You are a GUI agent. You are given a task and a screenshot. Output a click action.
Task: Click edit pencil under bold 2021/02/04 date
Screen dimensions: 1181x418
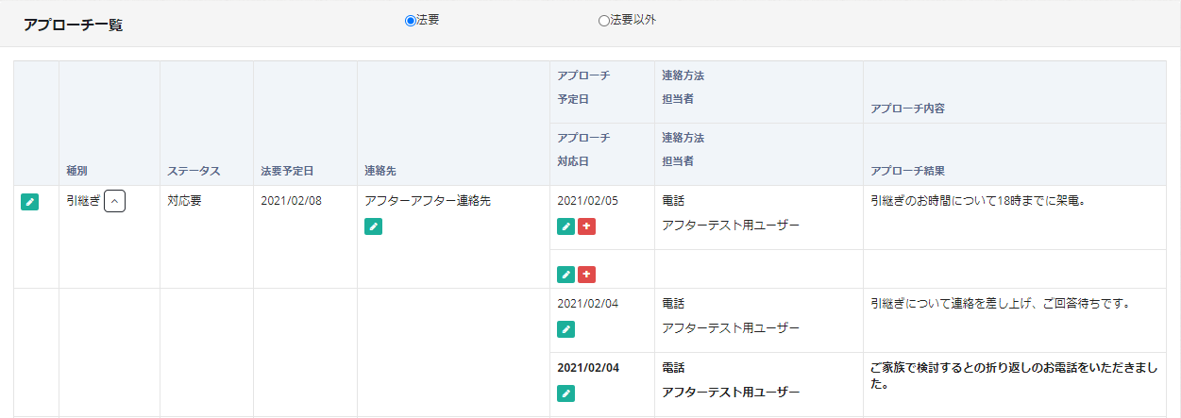(x=565, y=393)
